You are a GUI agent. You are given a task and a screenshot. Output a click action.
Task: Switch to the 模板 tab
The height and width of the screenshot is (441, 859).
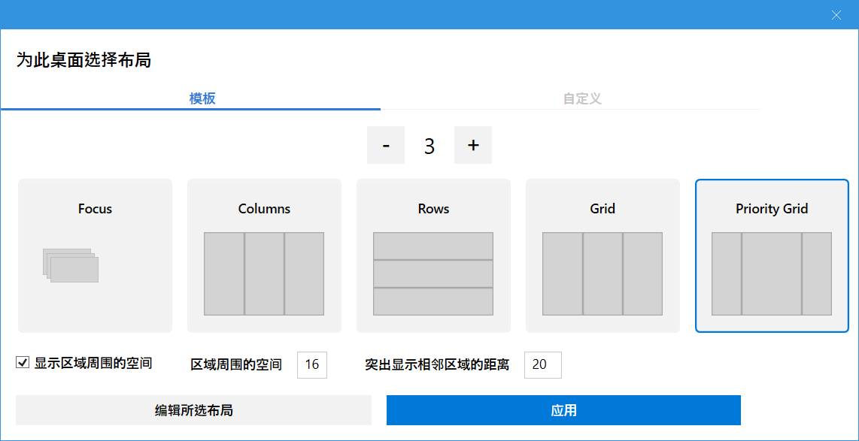(202, 98)
